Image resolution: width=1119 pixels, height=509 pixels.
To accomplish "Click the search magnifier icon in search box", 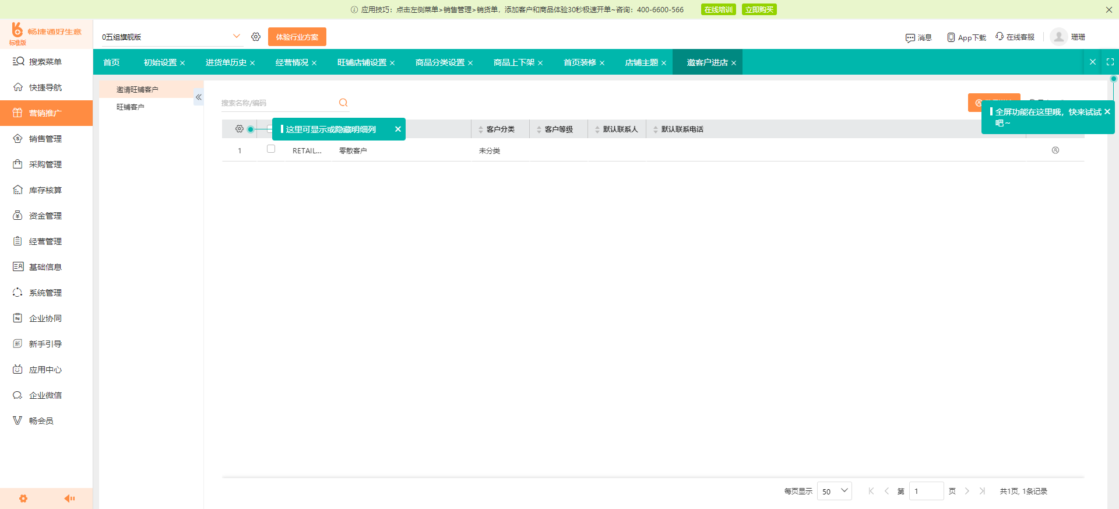I will [x=343, y=103].
